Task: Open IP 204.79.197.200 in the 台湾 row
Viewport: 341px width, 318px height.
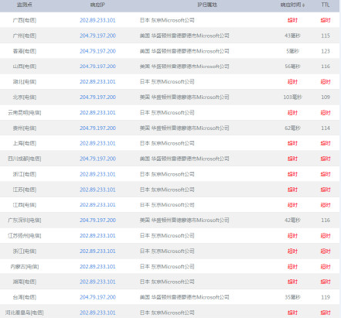Action: pyautogui.click(x=97, y=297)
